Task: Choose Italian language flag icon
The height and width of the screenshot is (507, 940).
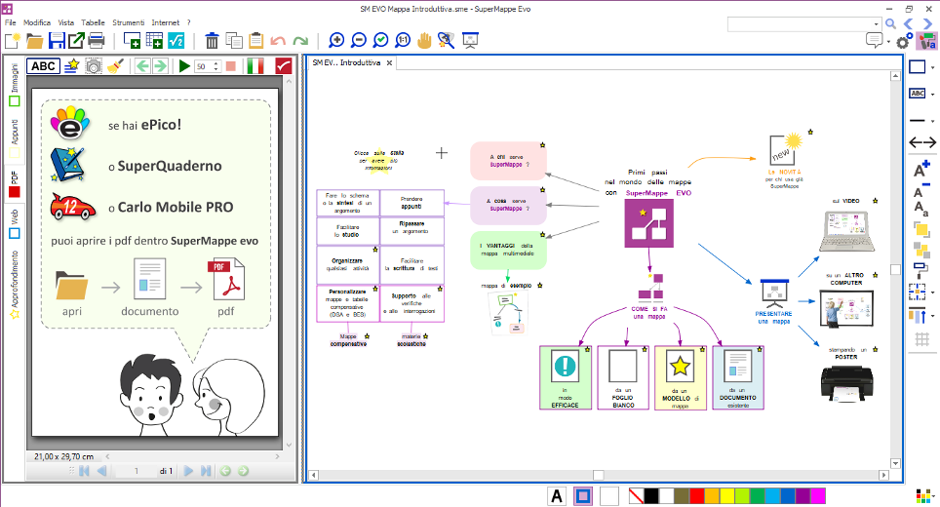Action: coord(255,66)
